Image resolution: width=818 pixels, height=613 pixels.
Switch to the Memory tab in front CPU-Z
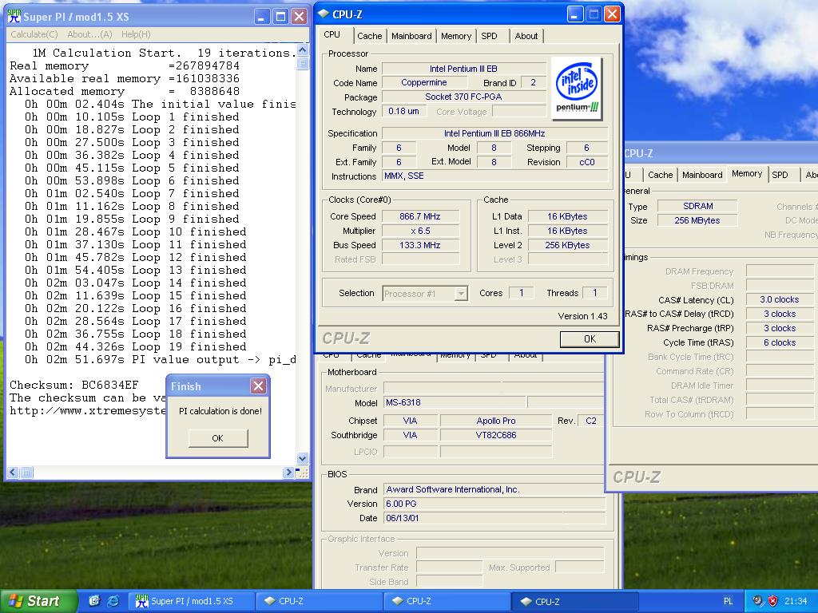[x=456, y=36]
